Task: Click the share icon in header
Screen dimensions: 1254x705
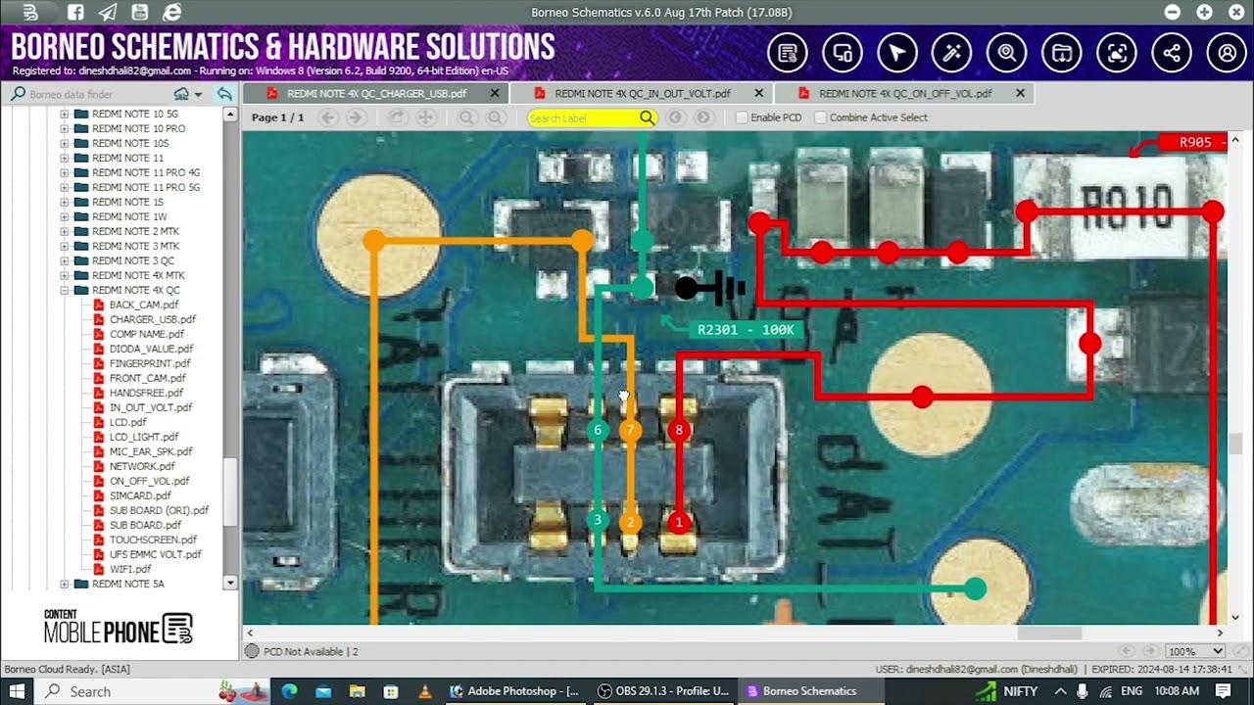Action: [1172, 54]
